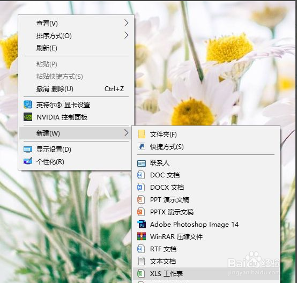Click the yellow folder icon
This screenshot has height=283, width=297.
(142, 134)
